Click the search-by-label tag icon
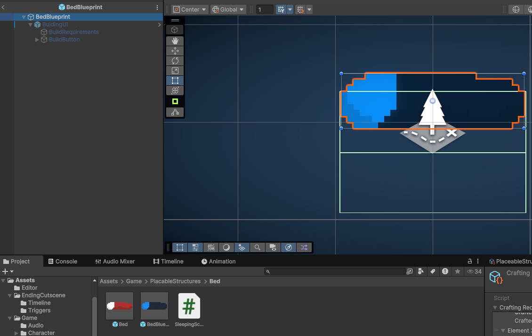The width and height of the screenshot is (532, 336). coord(433,271)
